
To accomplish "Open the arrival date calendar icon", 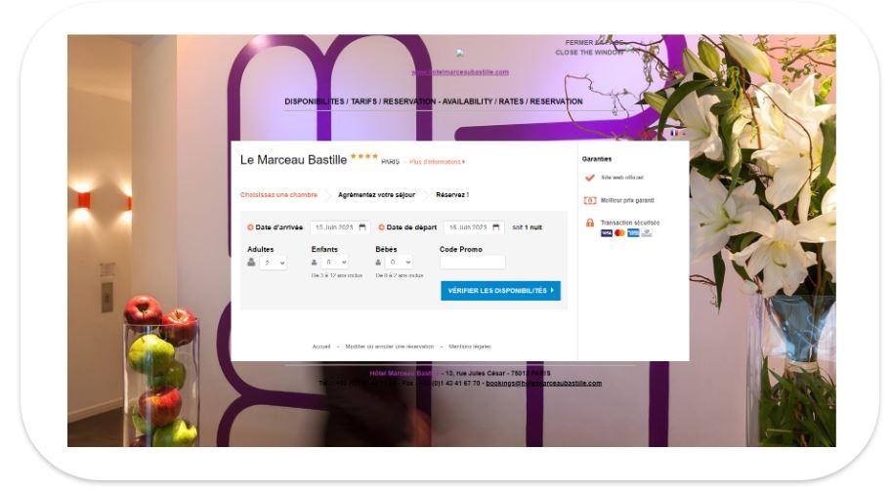I will (362, 227).
